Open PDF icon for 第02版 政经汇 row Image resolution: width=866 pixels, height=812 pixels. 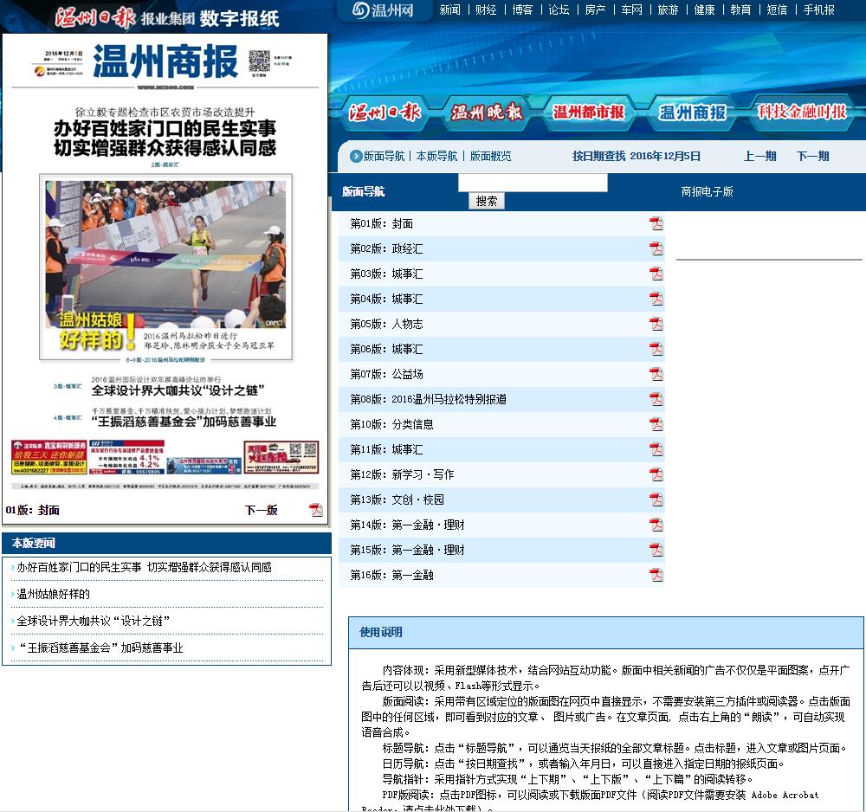[656, 248]
